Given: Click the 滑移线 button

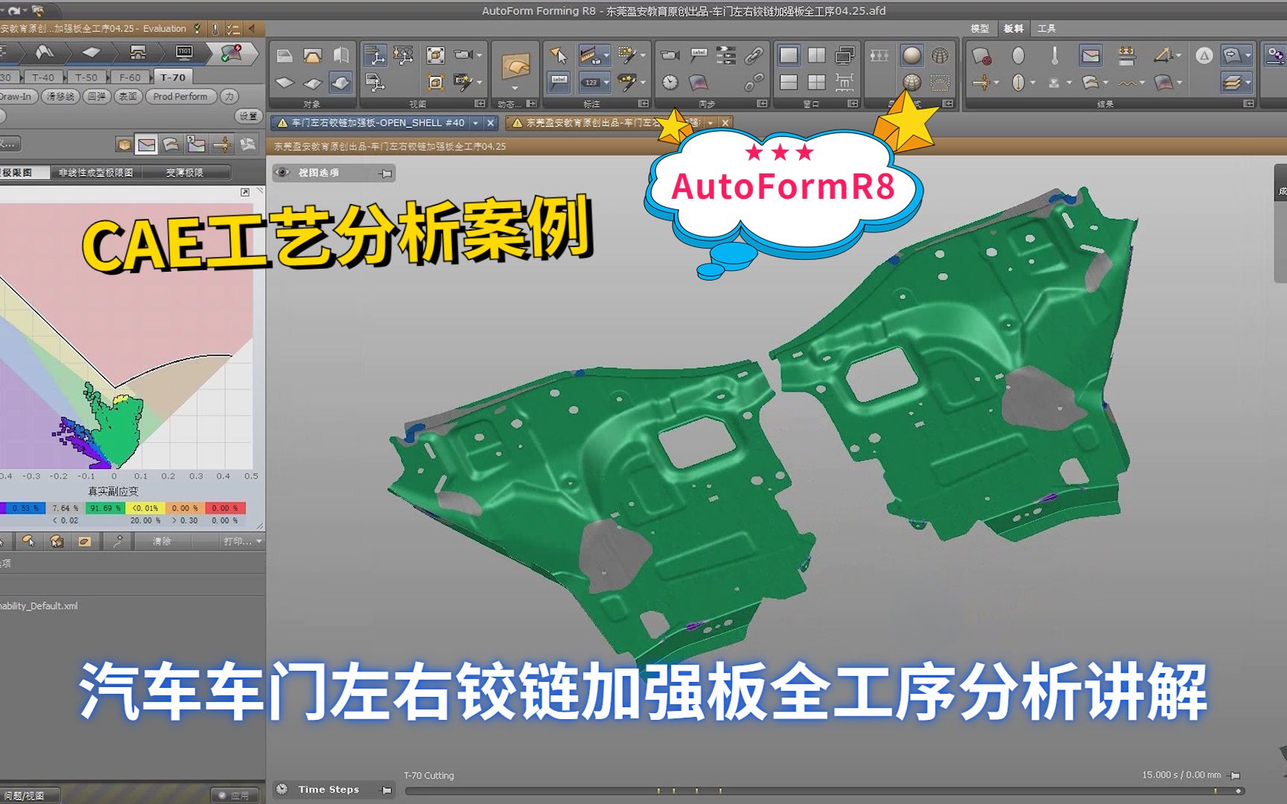Looking at the screenshot, I should [60, 97].
